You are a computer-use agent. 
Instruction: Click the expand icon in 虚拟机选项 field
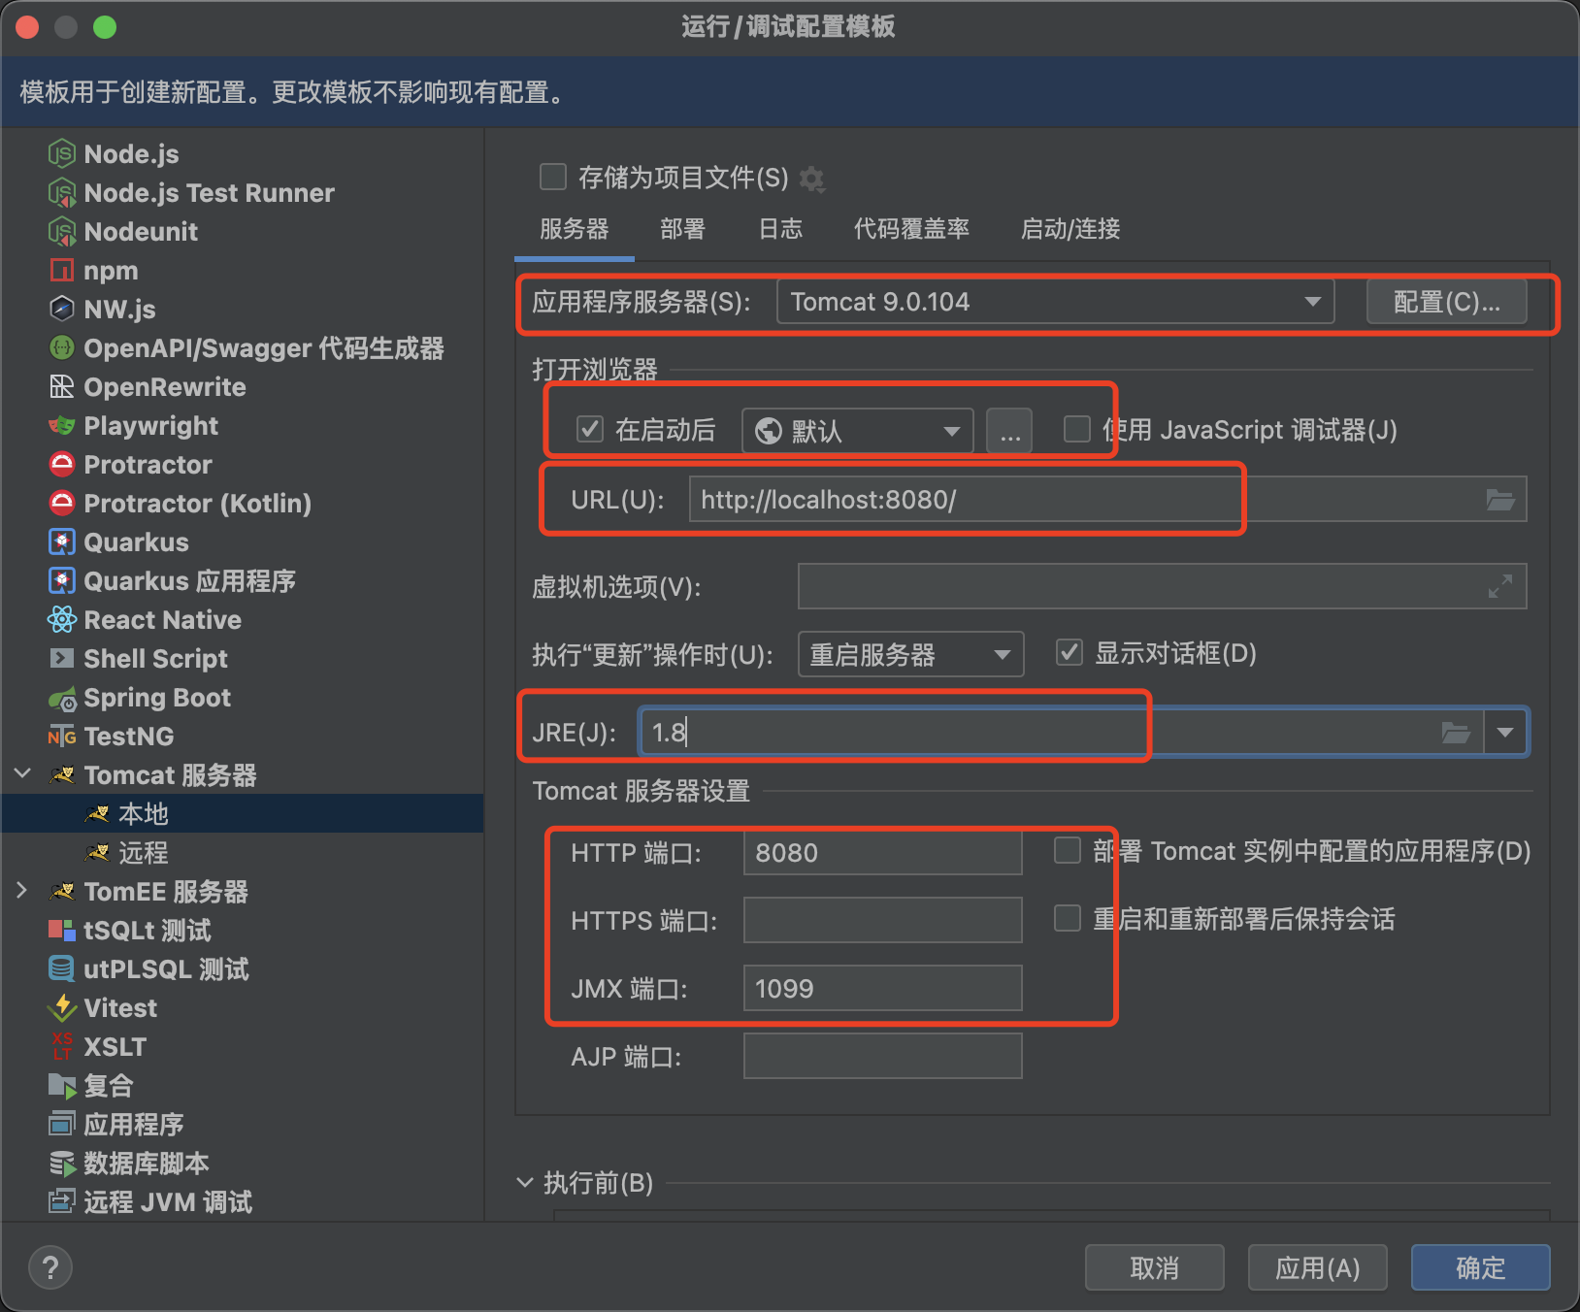pos(1500,587)
